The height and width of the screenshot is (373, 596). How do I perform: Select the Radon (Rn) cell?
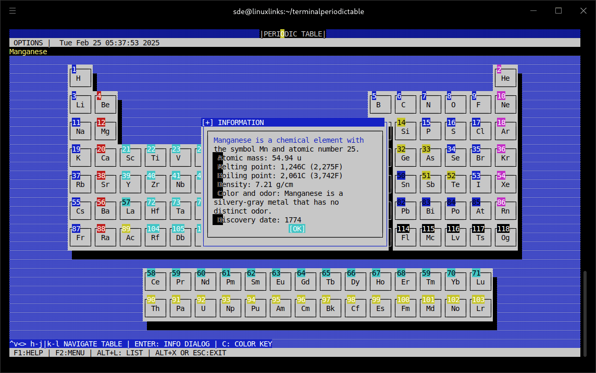505,211
